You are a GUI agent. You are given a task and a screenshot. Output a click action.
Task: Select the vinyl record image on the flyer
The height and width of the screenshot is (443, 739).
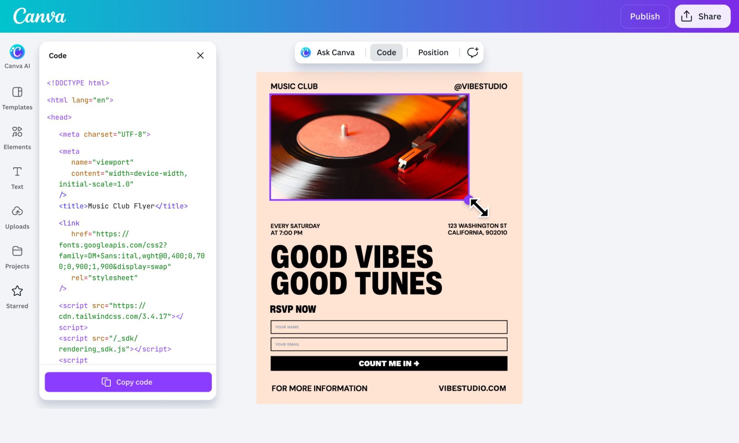(x=369, y=148)
